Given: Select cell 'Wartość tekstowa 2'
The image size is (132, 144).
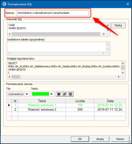Looking at the screenshot, I should coord(42,110).
